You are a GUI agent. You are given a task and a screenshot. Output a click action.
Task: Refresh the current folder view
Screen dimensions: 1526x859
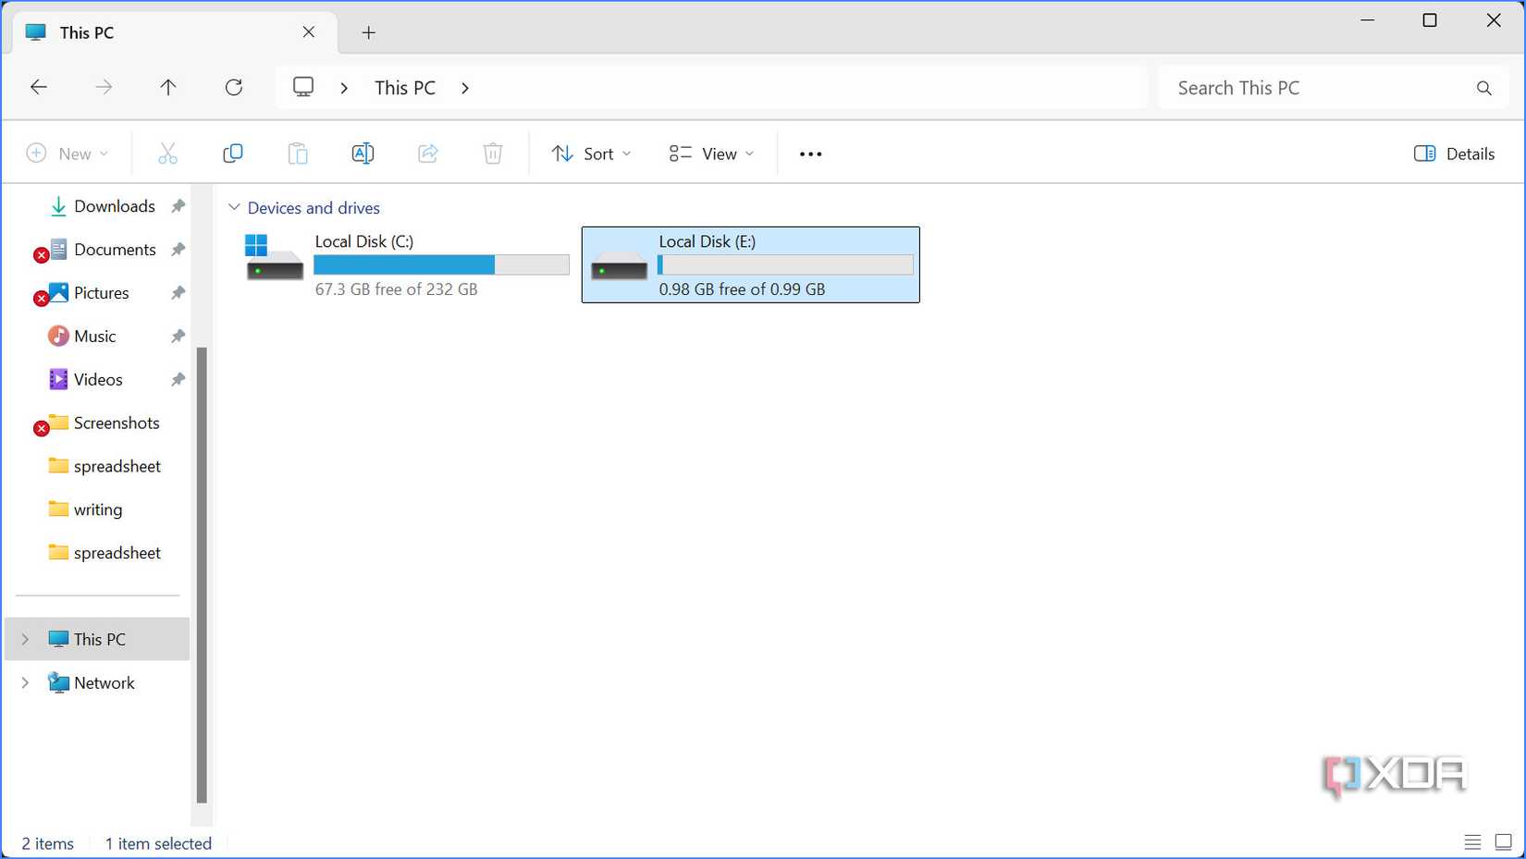(234, 87)
